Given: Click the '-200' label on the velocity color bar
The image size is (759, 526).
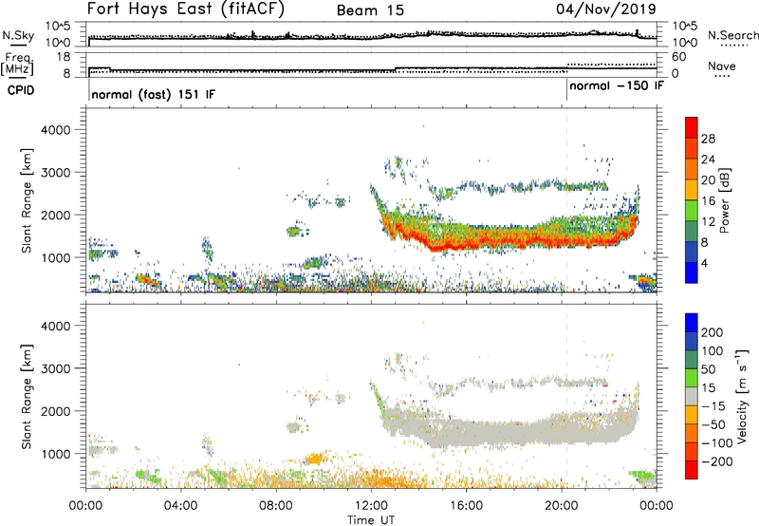Looking at the screenshot, I should click(717, 461).
